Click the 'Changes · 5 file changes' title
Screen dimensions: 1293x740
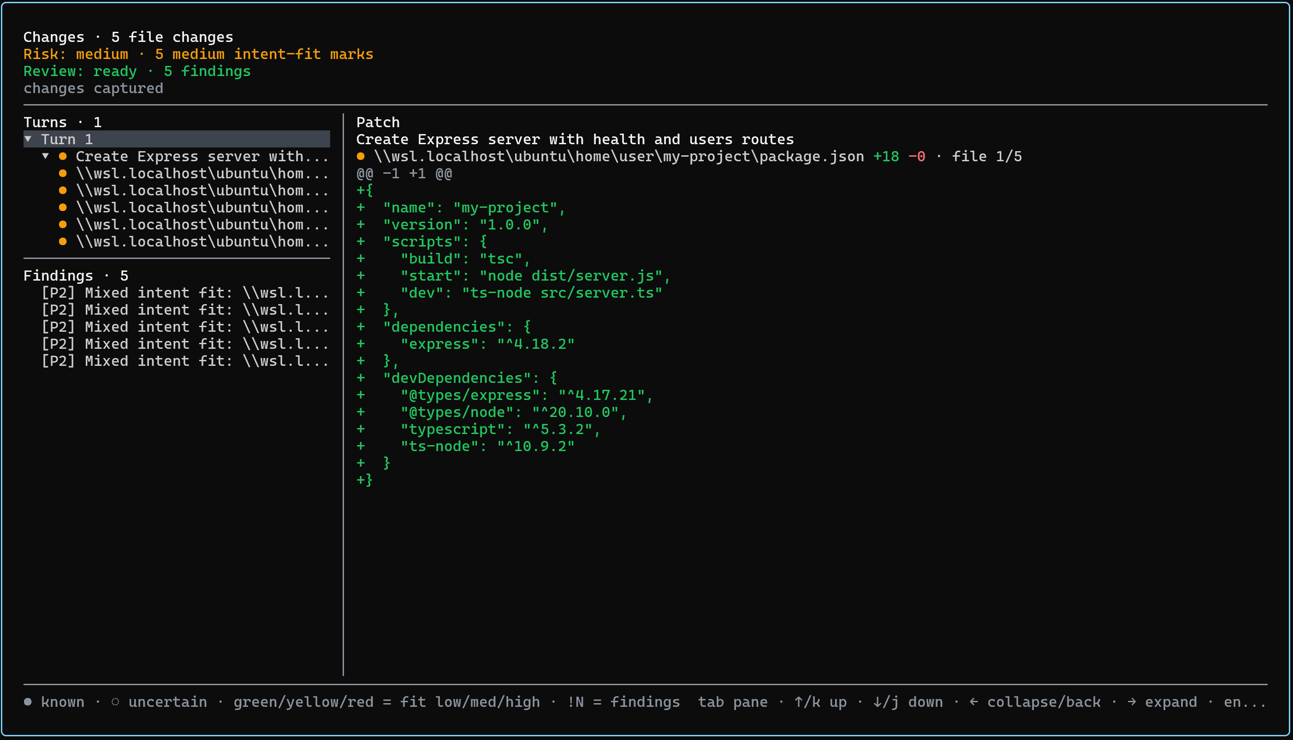coord(128,37)
